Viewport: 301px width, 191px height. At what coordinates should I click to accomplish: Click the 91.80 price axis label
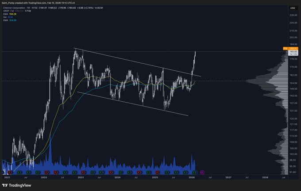(293, 172)
